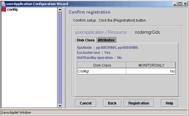Click the red config icon in the tree
Image resolution: width=189 pixels, height=116 pixels.
[4, 9]
